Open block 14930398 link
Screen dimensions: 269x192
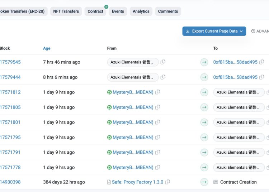coord(10,182)
